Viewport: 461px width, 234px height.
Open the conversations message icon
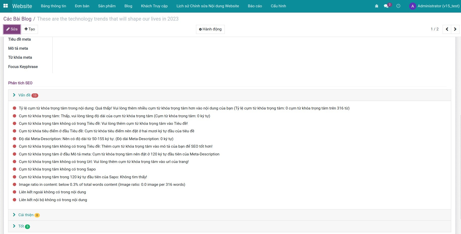(x=386, y=6)
